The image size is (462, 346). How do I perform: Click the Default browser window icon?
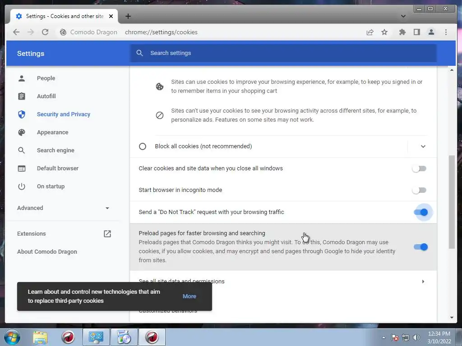tap(22, 168)
